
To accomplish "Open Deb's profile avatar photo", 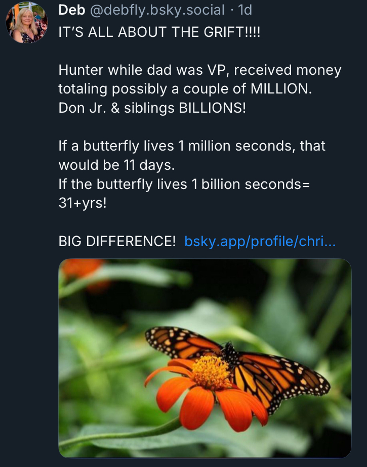I will point(26,22).
